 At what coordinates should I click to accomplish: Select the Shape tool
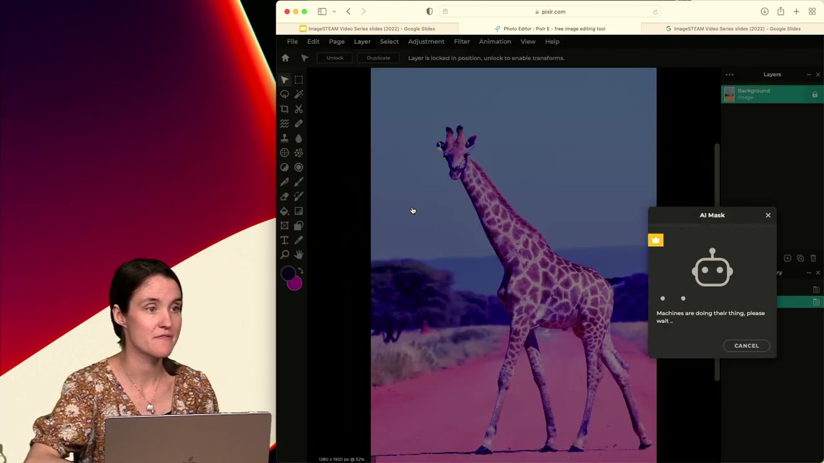299,226
